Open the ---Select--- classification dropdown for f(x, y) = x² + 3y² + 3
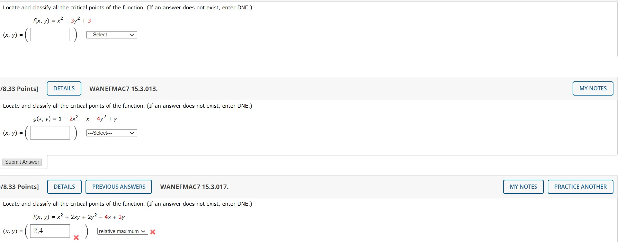Image resolution: width=619 pixels, height=242 pixels. (111, 35)
